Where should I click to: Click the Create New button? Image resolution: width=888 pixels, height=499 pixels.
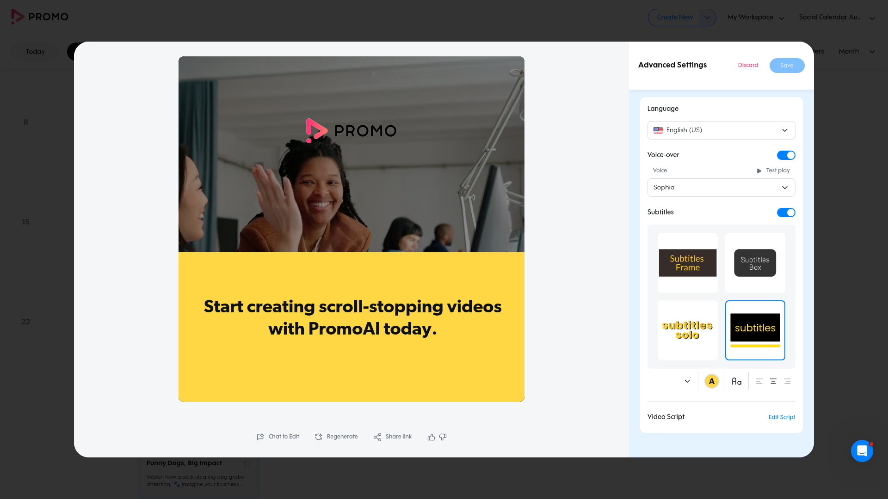(x=675, y=18)
